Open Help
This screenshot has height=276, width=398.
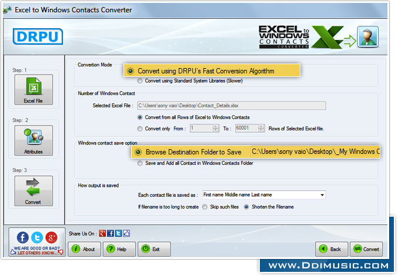tap(119, 249)
